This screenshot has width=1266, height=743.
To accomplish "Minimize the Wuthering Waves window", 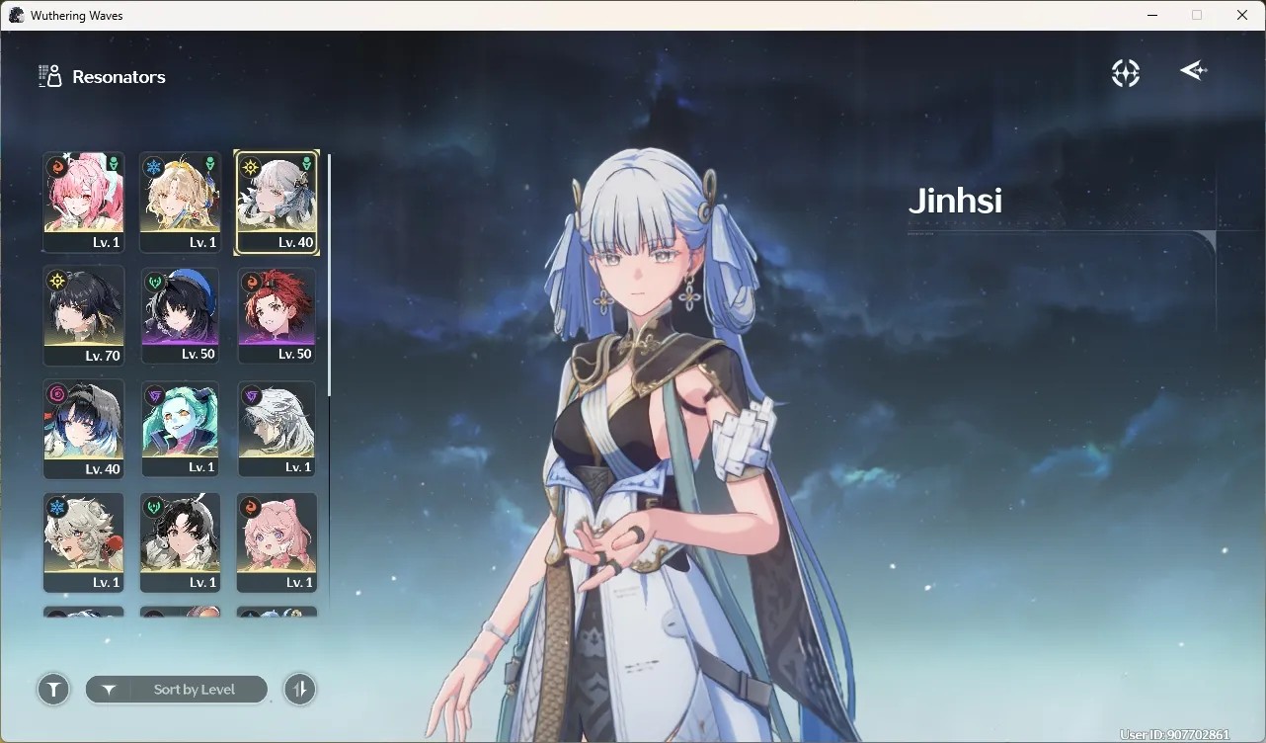I will point(1152,15).
